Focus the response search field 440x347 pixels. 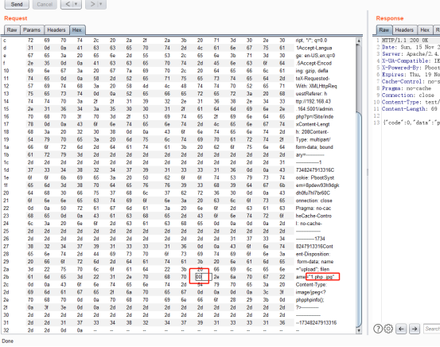click(431, 329)
